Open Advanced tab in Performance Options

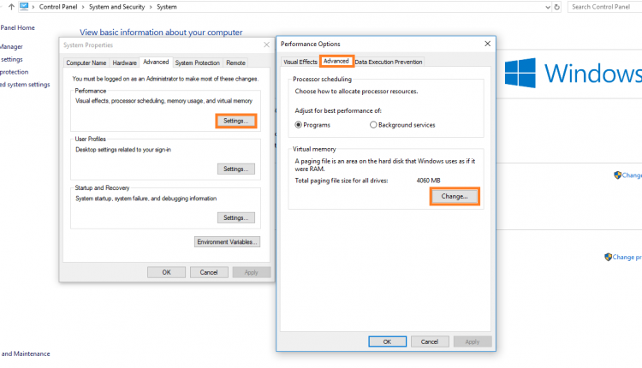click(x=336, y=61)
